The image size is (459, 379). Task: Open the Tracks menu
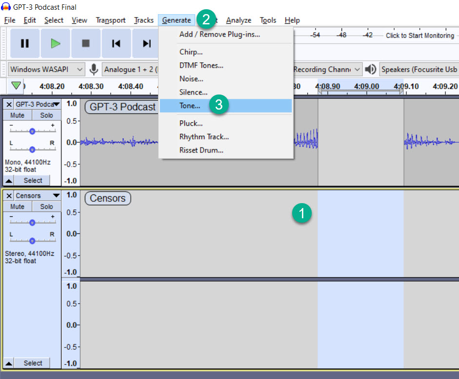pos(144,20)
